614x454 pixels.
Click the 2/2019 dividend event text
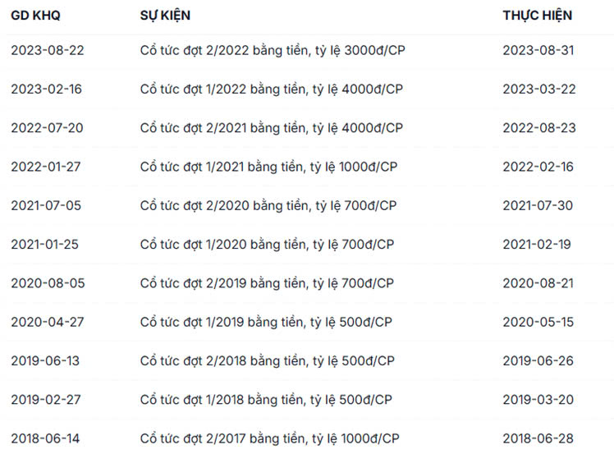pyautogui.click(x=267, y=283)
